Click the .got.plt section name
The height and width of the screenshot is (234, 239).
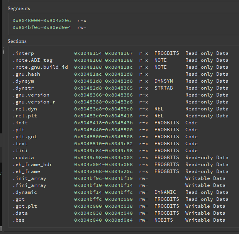coord(25,206)
